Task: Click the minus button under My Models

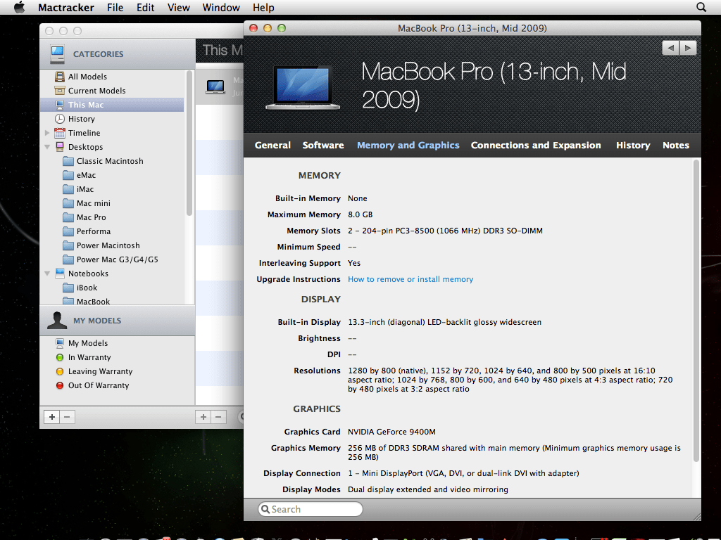Action: click(67, 417)
